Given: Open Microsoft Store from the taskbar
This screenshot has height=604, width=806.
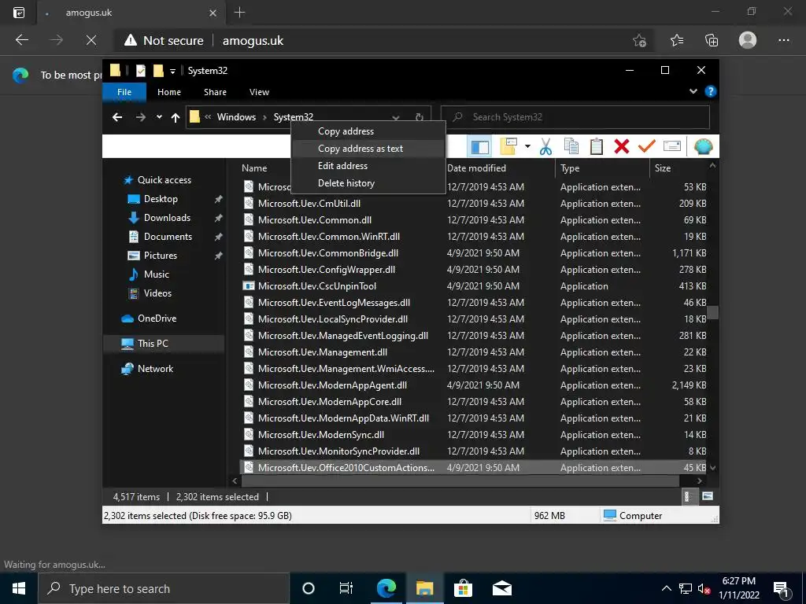Looking at the screenshot, I should coord(463,588).
